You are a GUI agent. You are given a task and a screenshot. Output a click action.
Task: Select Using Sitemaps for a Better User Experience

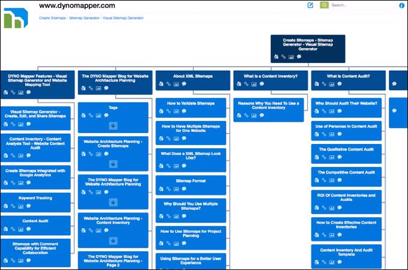[191, 261]
